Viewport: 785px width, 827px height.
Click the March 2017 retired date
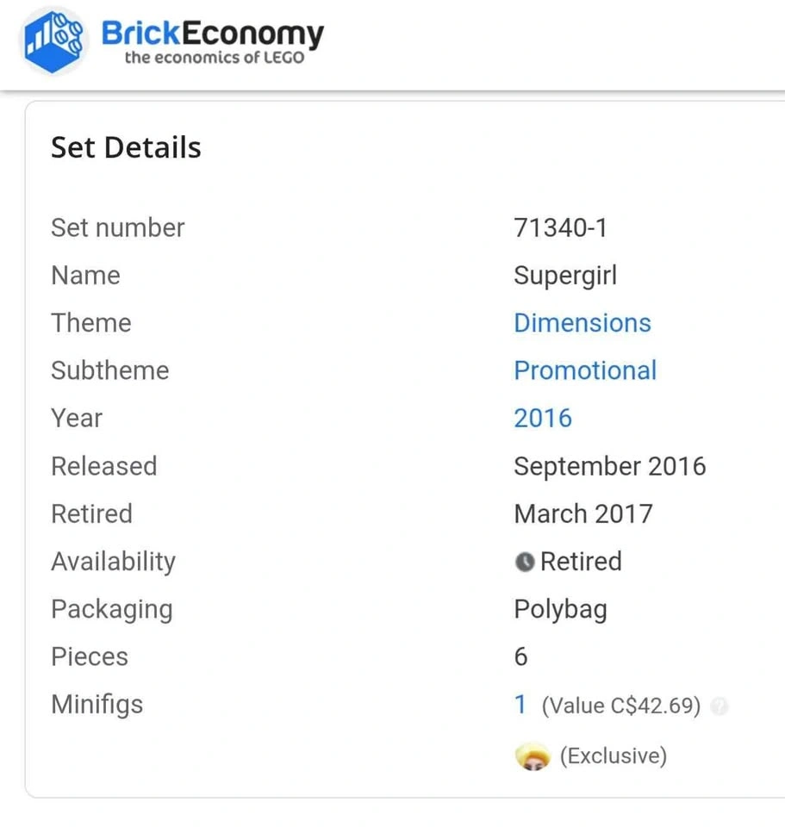click(583, 513)
